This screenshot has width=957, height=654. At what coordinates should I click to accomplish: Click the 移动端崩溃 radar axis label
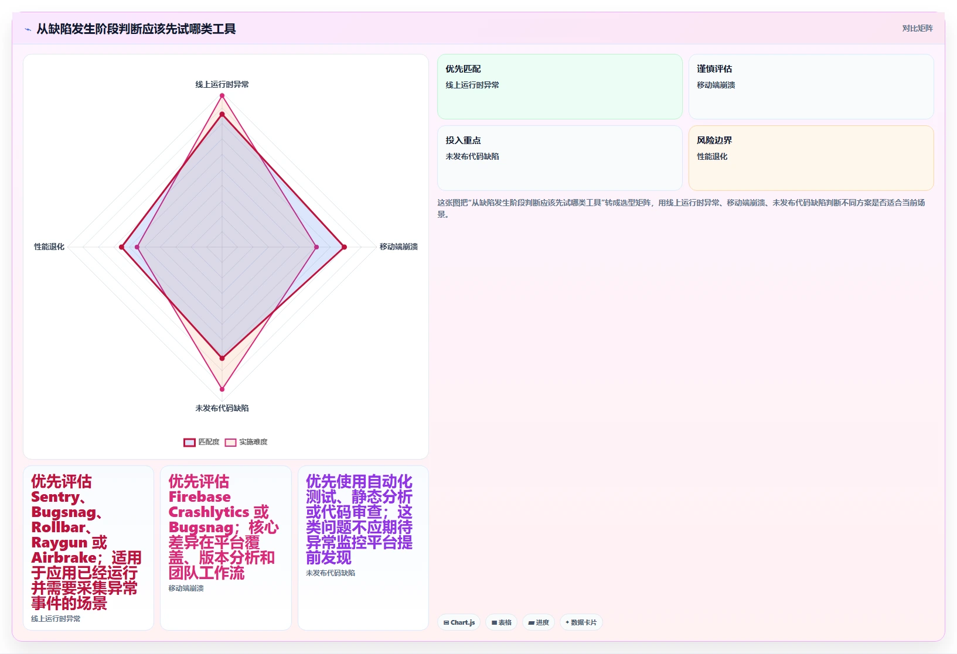pos(399,246)
